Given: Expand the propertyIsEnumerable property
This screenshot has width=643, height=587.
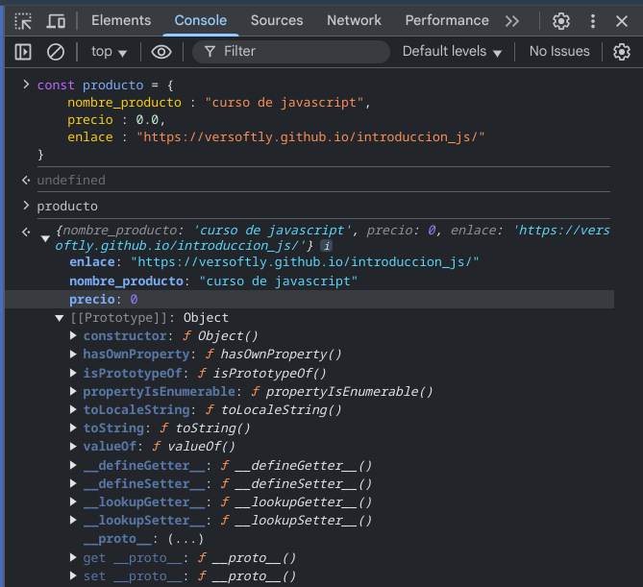Looking at the screenshot, I should tap(73, 391).
